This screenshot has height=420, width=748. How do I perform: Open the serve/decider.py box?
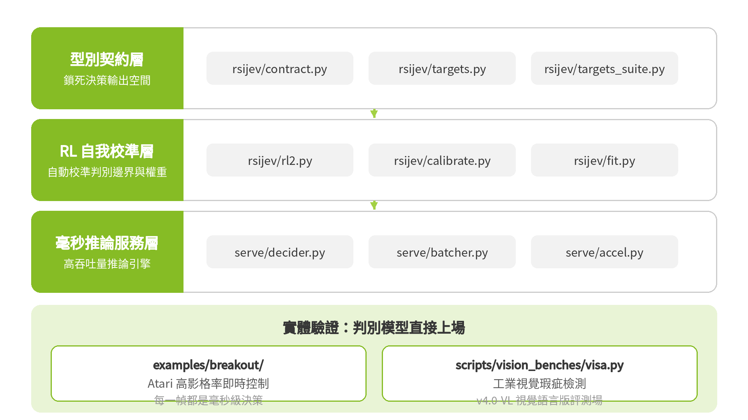coord(280,252)
